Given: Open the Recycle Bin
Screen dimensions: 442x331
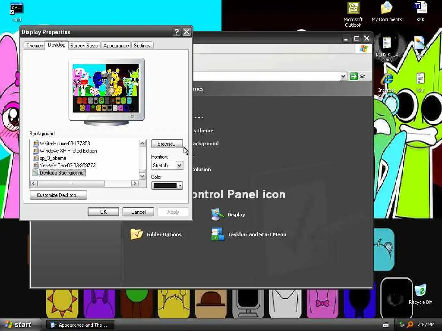Looking at the screenshot, I should [420, 294].
